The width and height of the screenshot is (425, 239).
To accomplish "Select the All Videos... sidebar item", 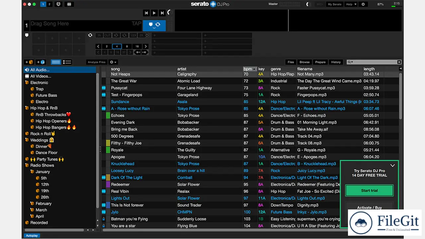I will (x=41, y=76).
